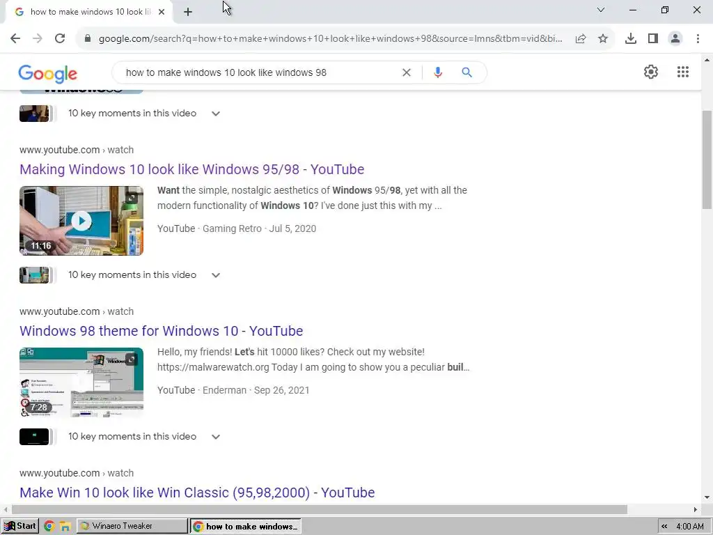Image resolution: width=713 pixels, height=535 pixels.
Task: Click the browser forward arrow
Action: [38, 39]
